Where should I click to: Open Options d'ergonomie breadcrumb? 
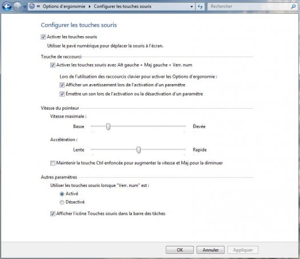click(x=64, y=6)
